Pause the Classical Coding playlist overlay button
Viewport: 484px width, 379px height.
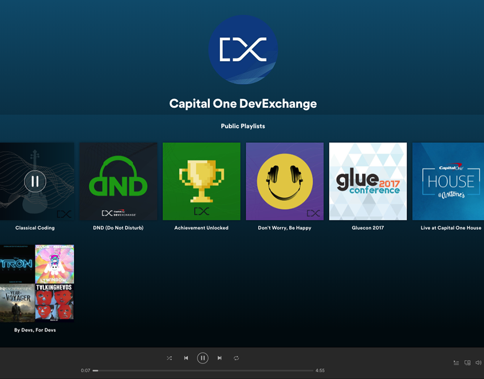(x=35, y=181)
